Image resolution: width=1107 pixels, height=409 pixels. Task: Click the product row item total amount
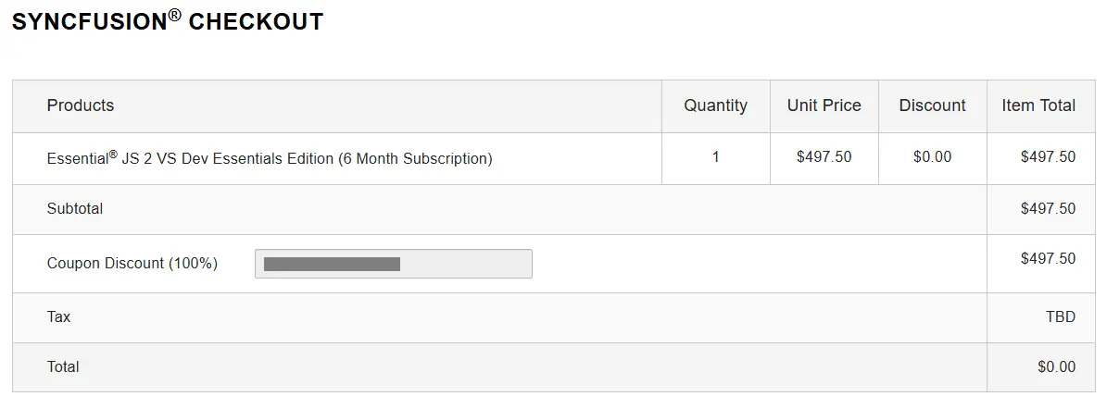pyautogui.click(x=1048, y=156)
